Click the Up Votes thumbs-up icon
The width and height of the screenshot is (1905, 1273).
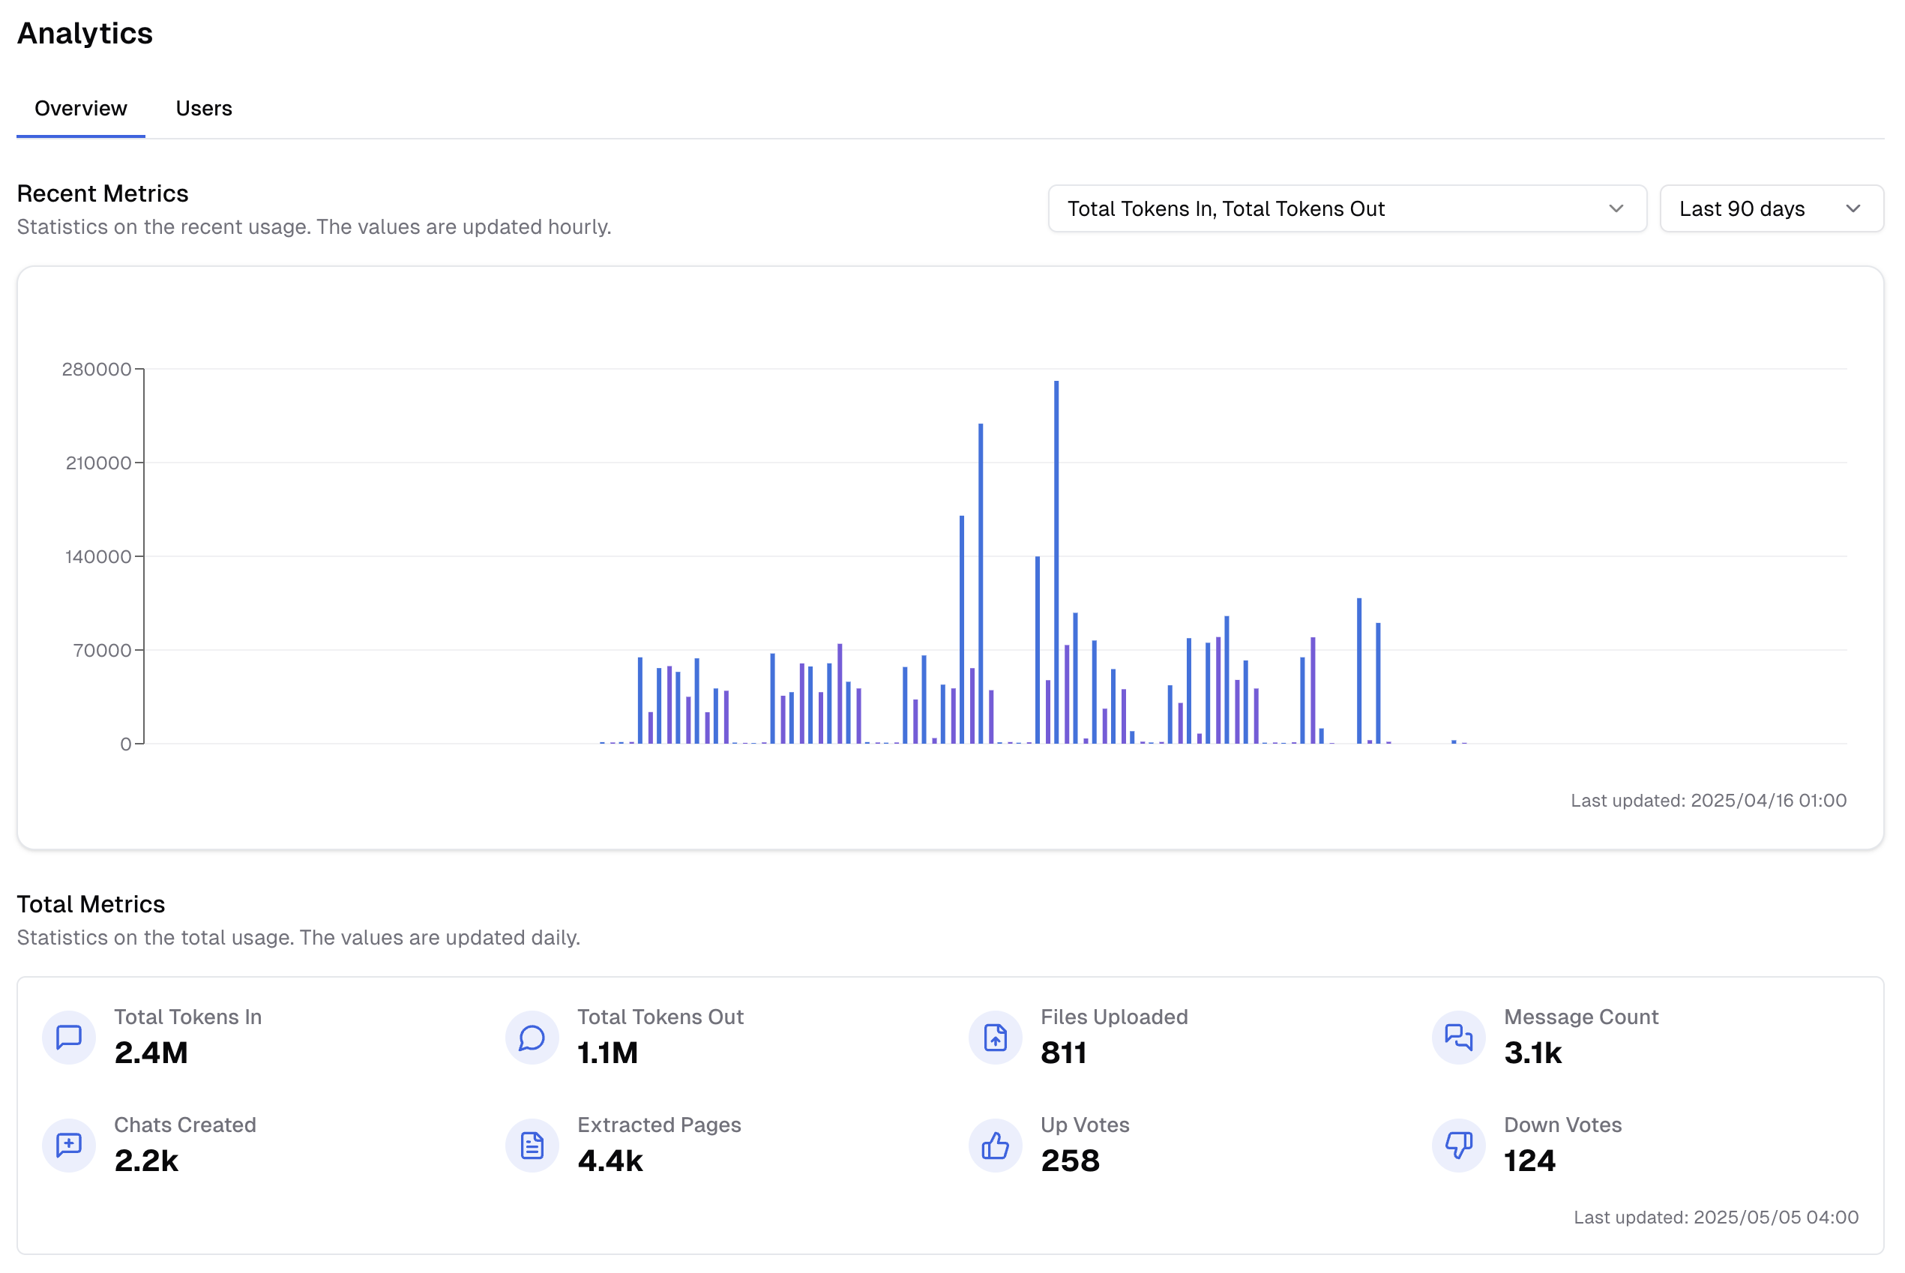coord(994,1146)
